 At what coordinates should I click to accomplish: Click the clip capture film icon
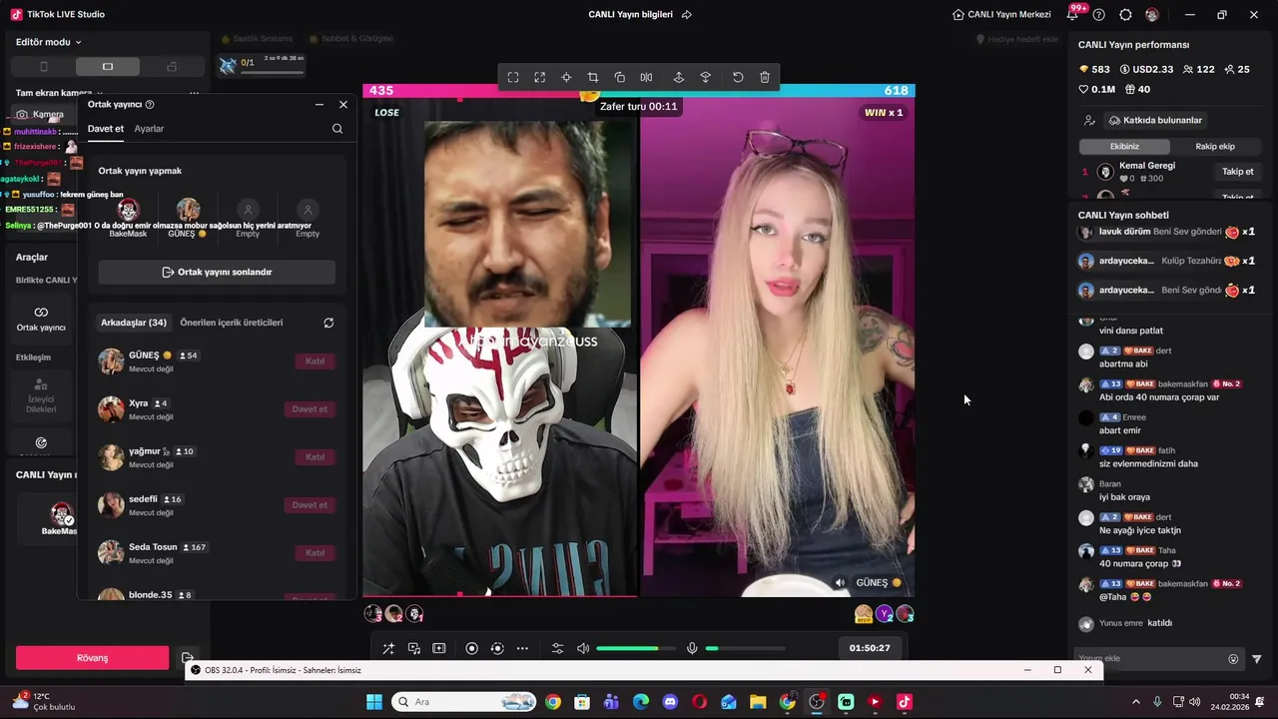point(438,648)
